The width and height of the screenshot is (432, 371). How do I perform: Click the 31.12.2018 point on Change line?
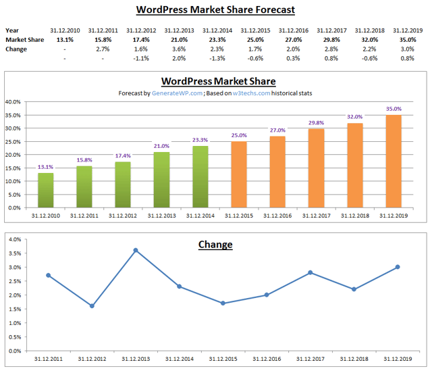pyautogui.click(x=354, y=289)
